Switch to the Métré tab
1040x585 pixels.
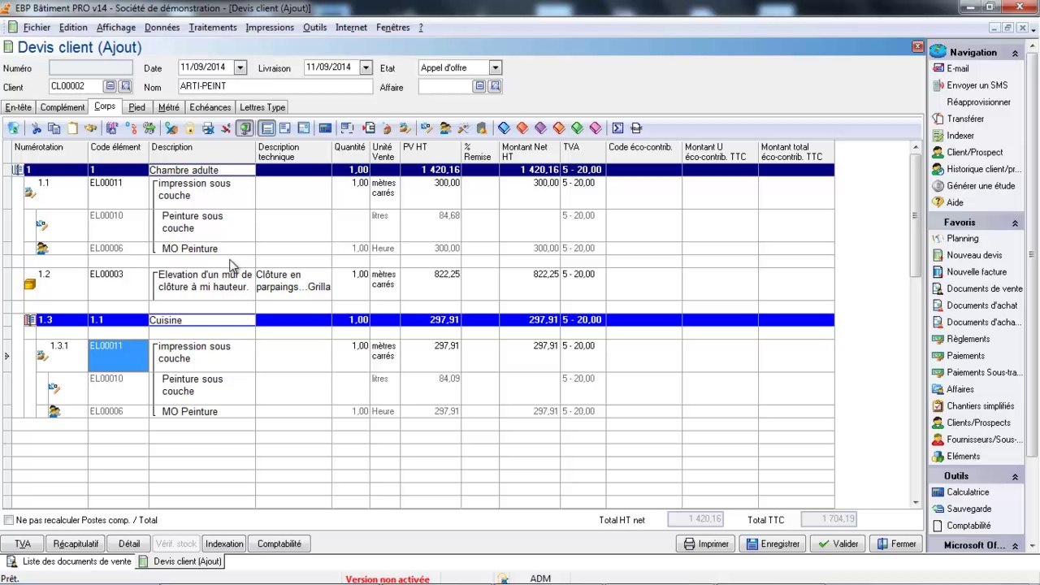point(169,107)
